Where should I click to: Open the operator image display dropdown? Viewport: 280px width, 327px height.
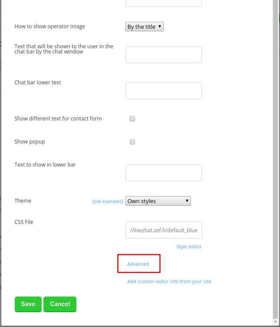[x=145, y=27]
